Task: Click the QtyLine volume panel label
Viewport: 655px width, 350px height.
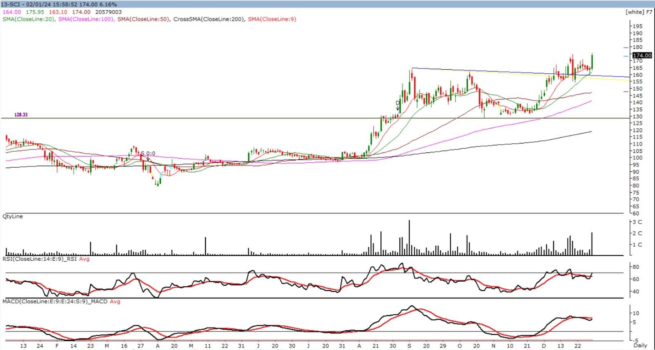Action: coord(13,216)
